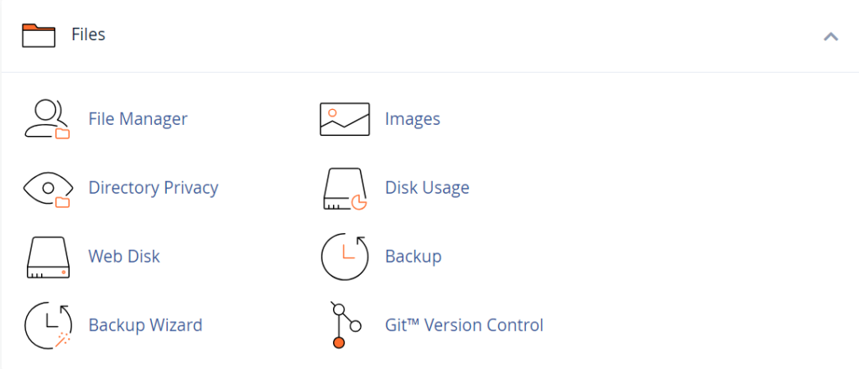Click the File Manager icon
859x369 pixels.
(x=47, y=119)
